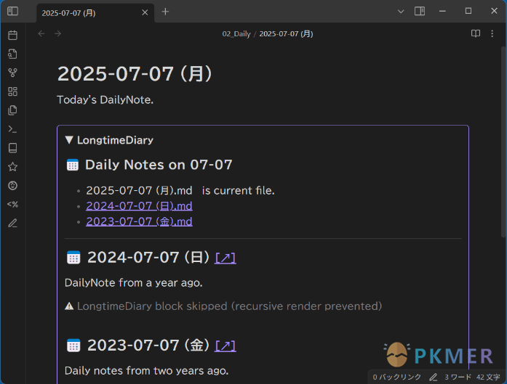The height and width of the screenshot is (384, 507).
Task: Click the book icon in left ribbon
Action: (12, 148)
